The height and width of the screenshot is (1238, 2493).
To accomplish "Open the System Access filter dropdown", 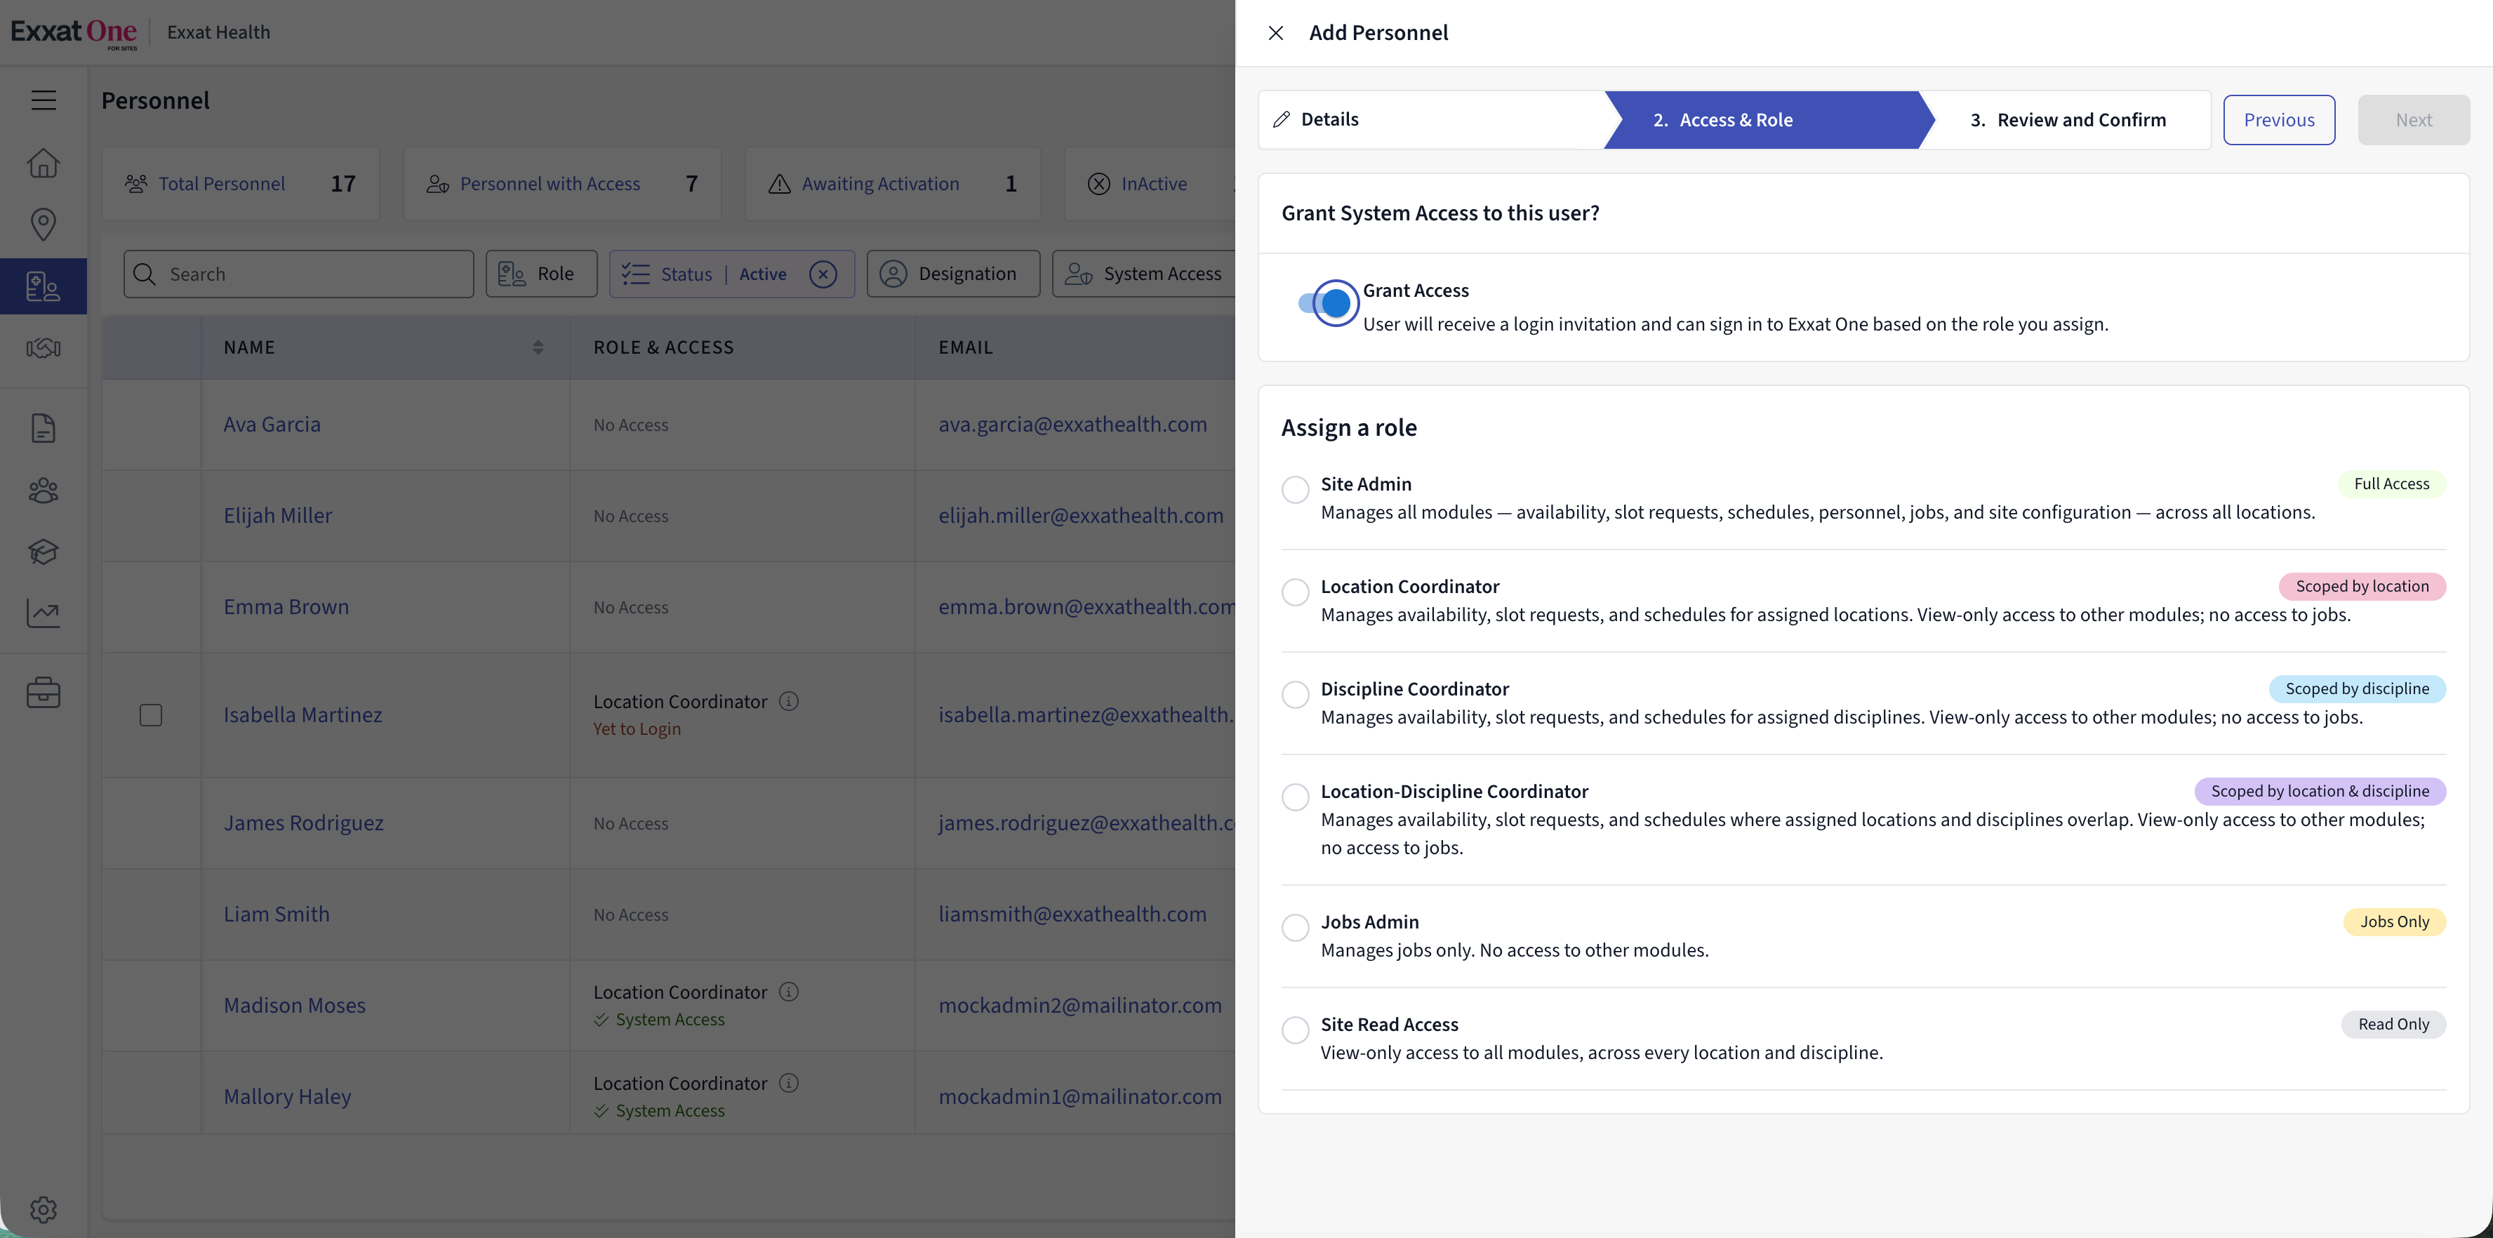I will pyautogui.click(x=1144, y=274).
